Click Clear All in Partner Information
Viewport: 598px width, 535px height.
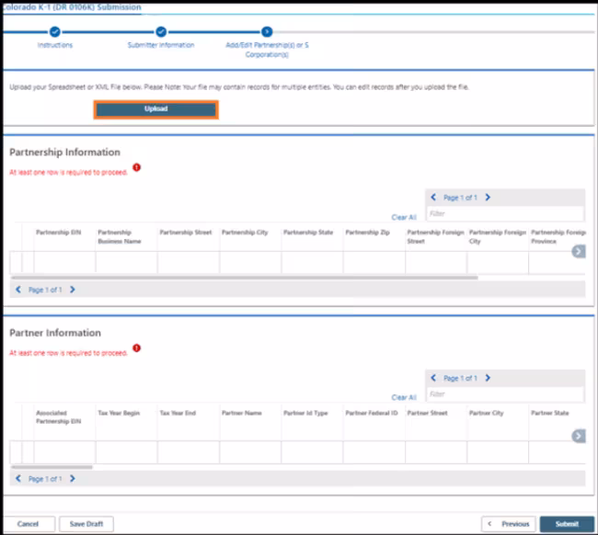(x=404, y=397)
